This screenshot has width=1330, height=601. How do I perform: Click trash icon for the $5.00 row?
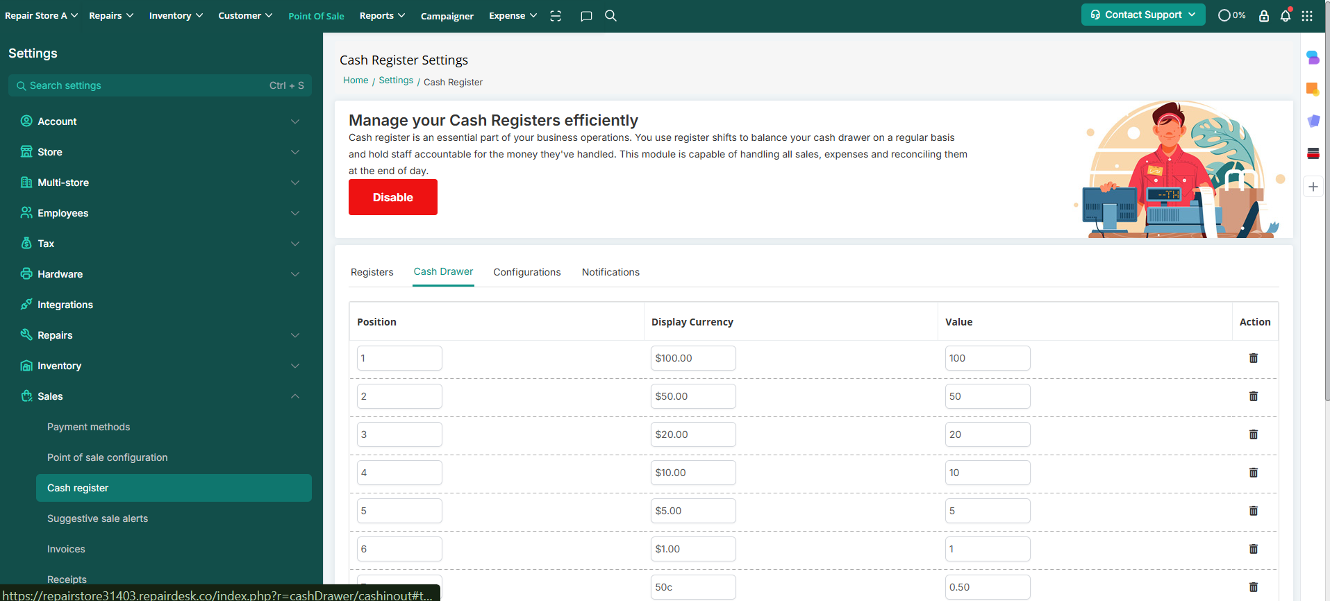[1254, 511]
